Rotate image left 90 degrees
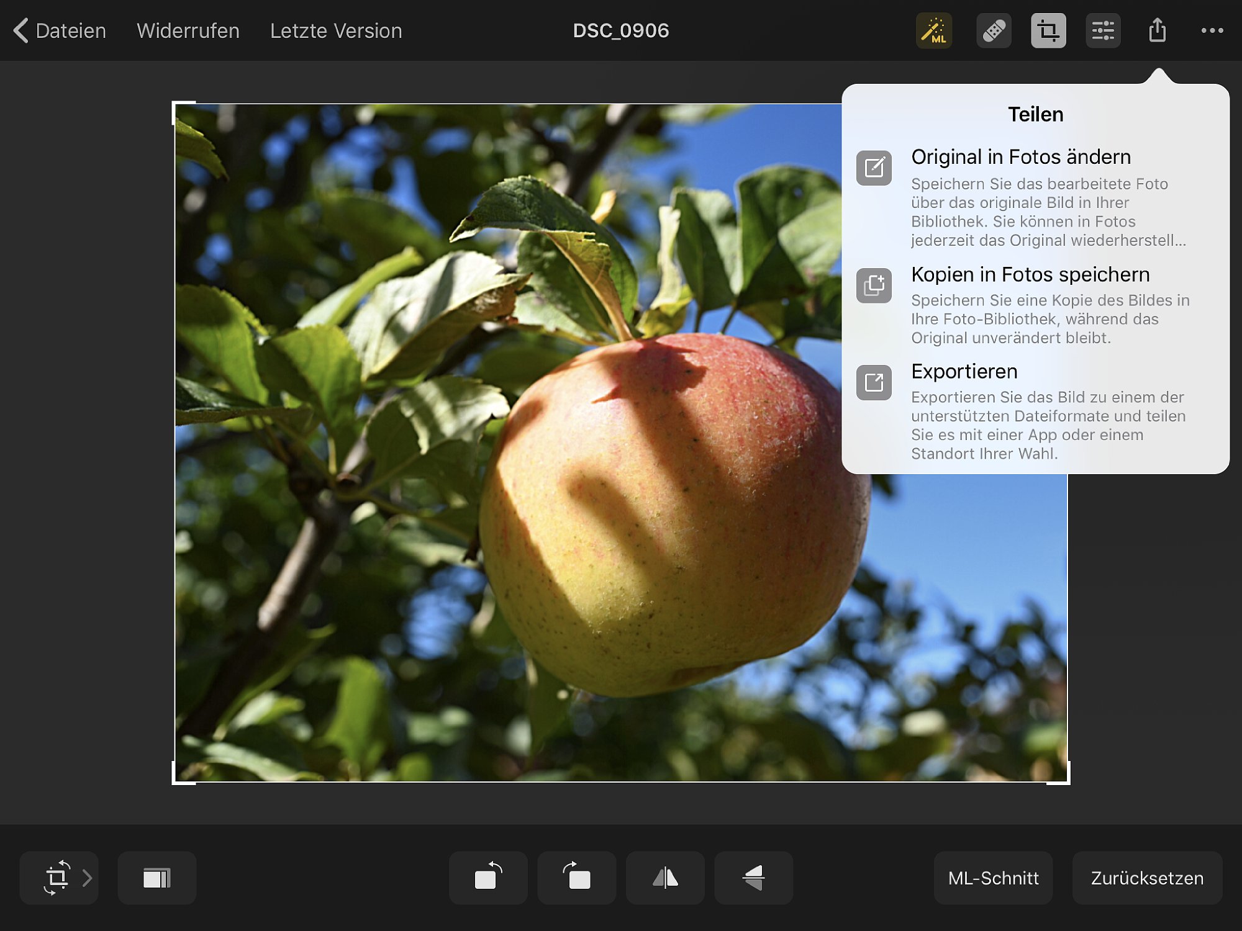The image size is (1242, 931). (488, 878)
